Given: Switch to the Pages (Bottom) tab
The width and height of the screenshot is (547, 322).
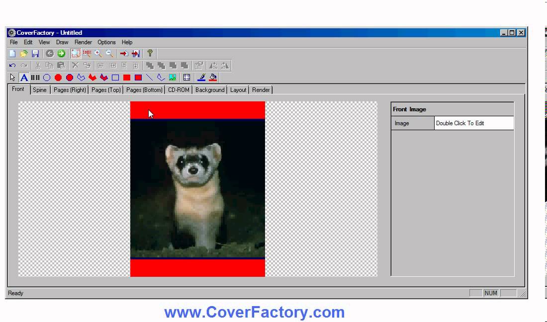Looking at the screenshot, I should click(x=144, y=90).
